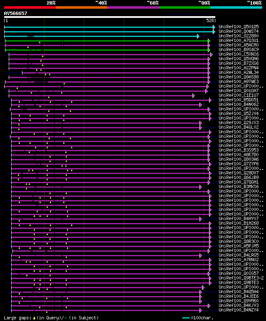
Task: Click the UniRef100_Q28DV7 label
Action: [239, 173]
